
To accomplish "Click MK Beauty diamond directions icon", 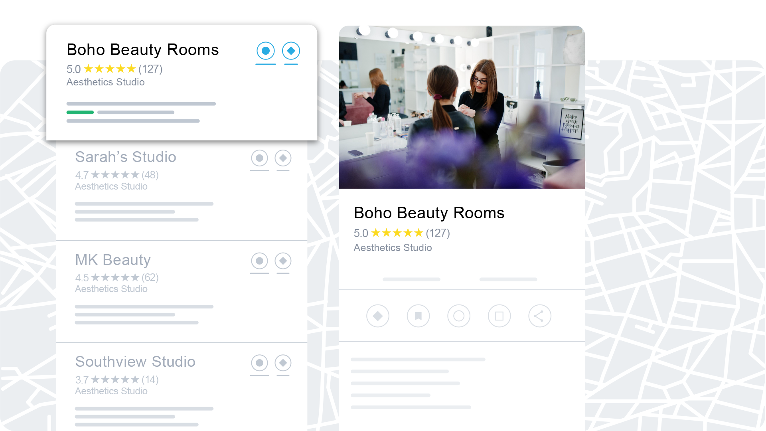I will [283, 261].
